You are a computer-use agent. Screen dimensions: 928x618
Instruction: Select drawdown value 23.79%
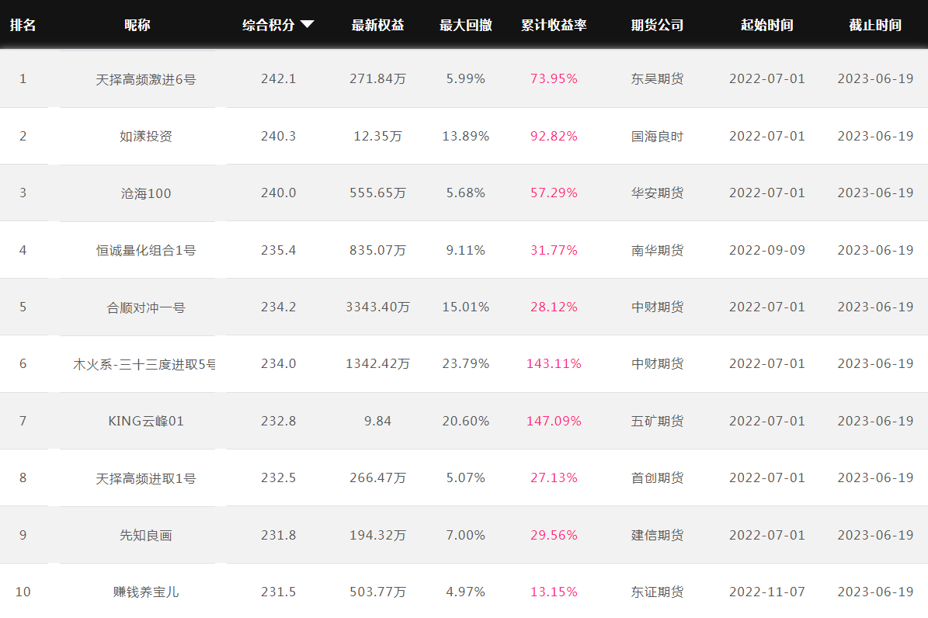tap(466, 364)
